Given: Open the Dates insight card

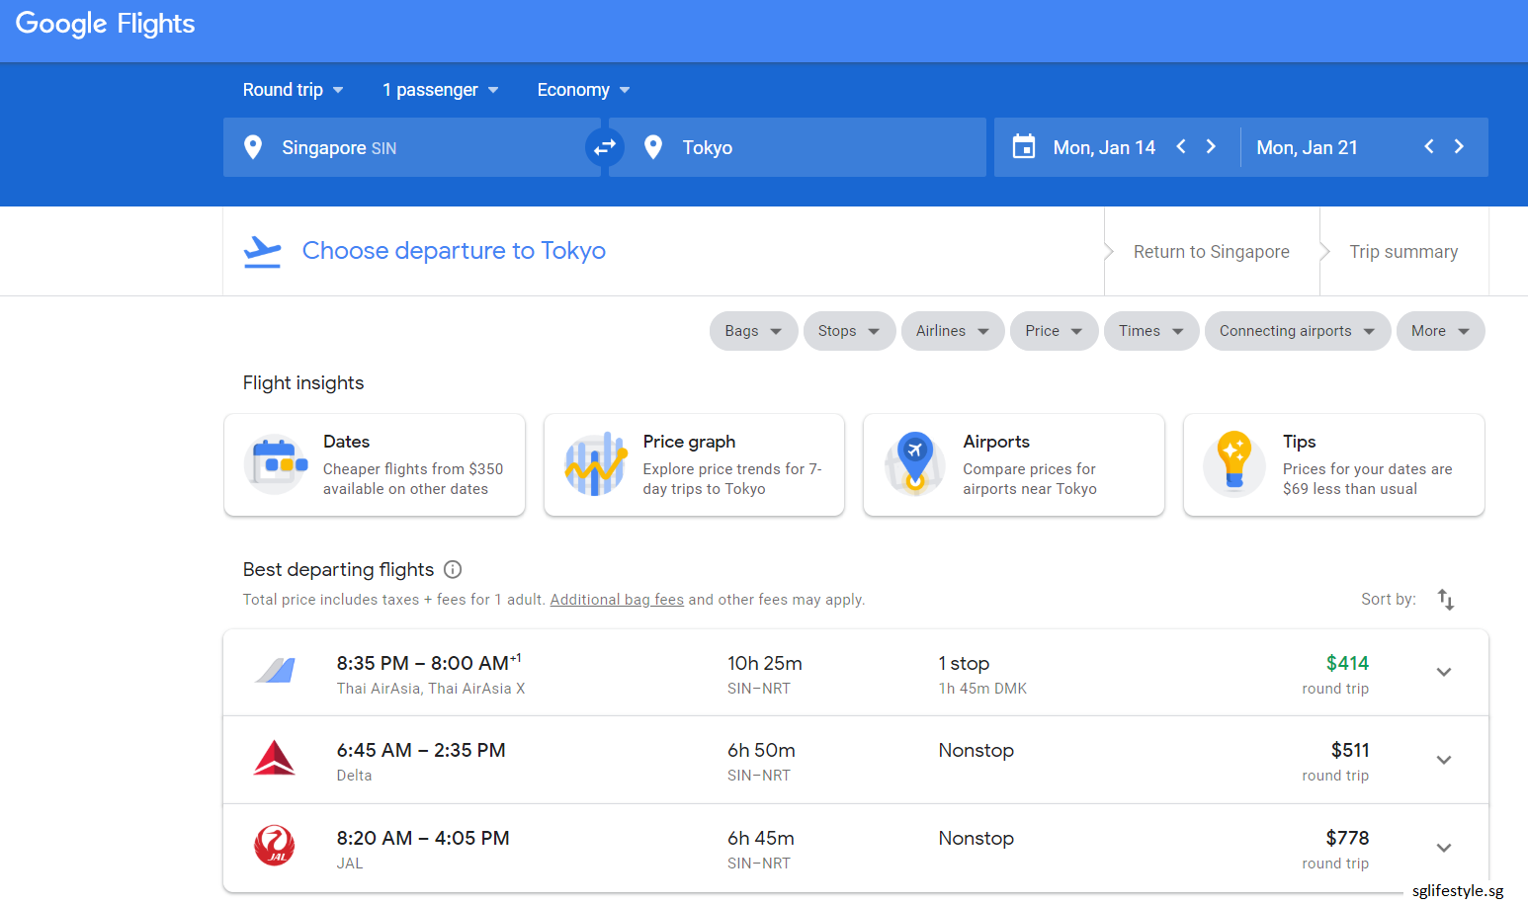Looking at the screenshot, I should (x=375, y=464).
